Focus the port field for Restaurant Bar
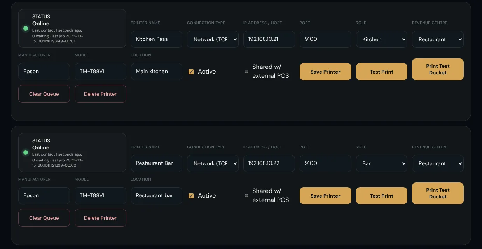482x249 pixels. [325, 163]
